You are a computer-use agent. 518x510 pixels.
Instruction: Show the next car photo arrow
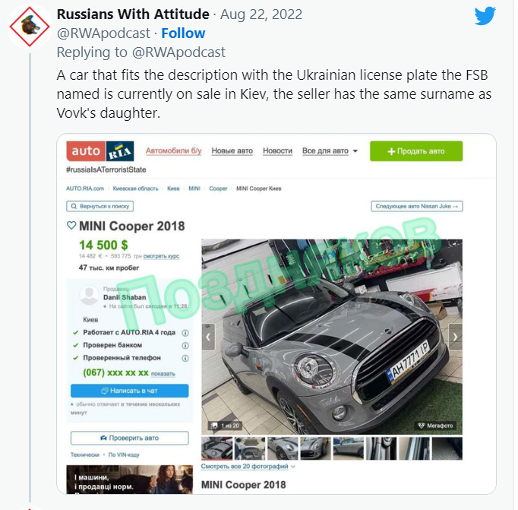pos(455,337)
